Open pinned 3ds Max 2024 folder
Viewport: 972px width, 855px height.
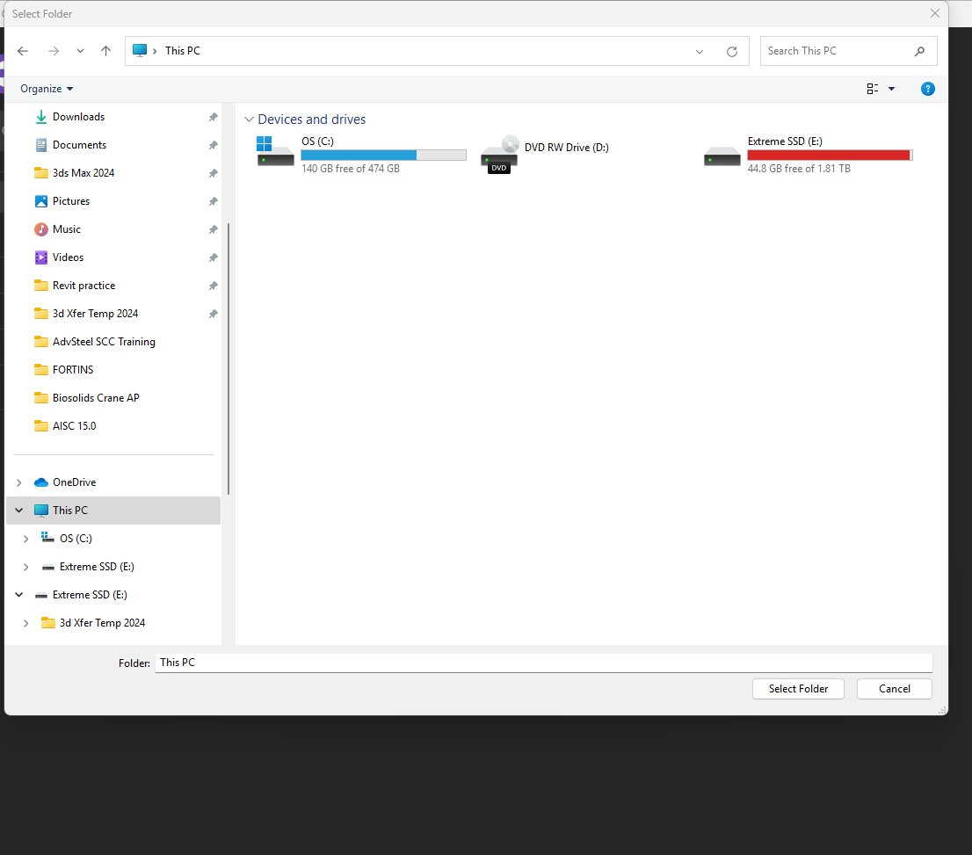coord(83,173)
